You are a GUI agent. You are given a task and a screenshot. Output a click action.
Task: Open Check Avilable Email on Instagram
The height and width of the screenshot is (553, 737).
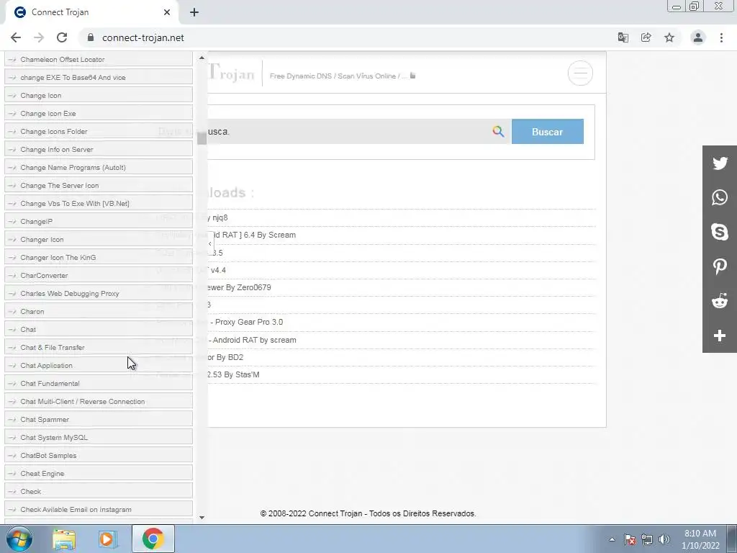(x=98, y=509)
